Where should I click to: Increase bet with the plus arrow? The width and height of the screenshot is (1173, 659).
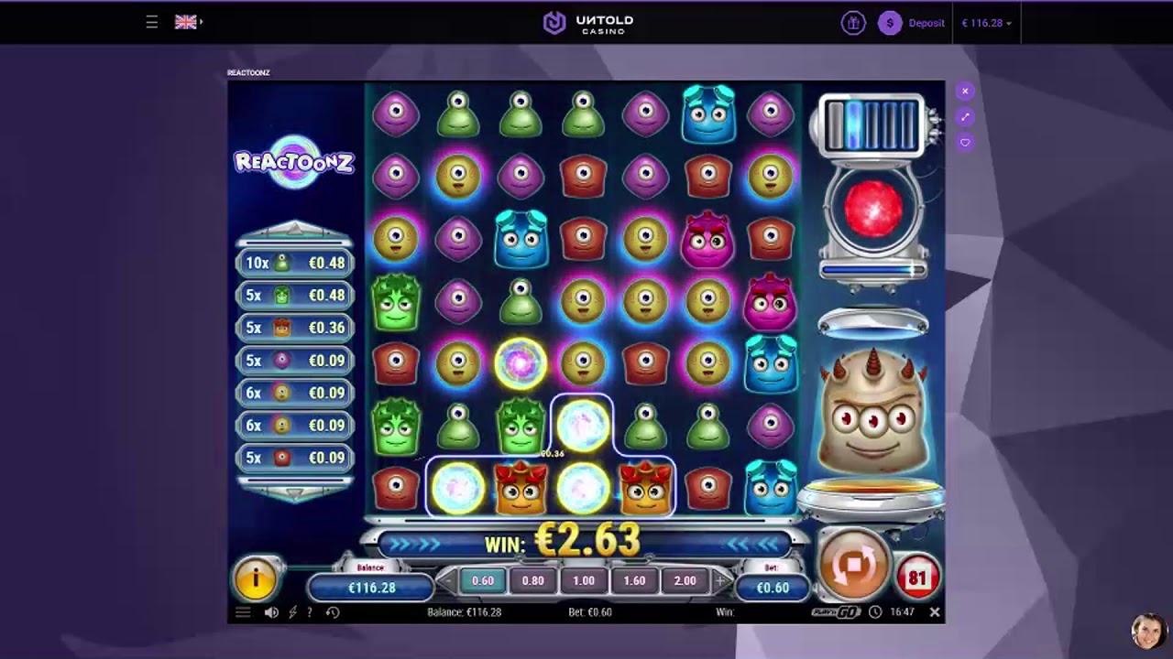(720, 580)
